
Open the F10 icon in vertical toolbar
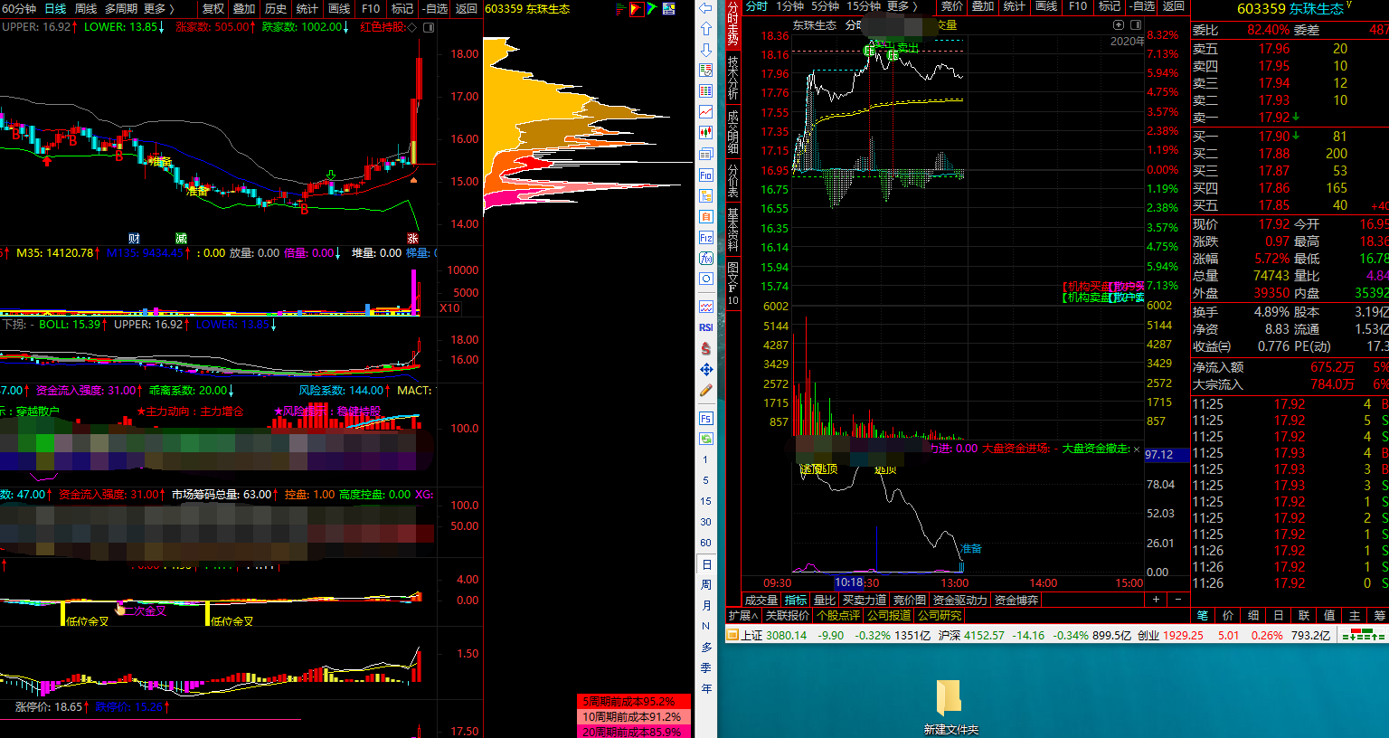click(x=706, y=175)
